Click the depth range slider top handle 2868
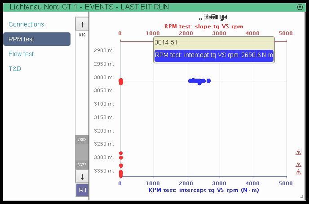 (x=82, y=140)
